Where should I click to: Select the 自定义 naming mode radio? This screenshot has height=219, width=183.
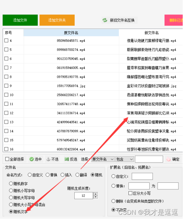tap(30, 175)
